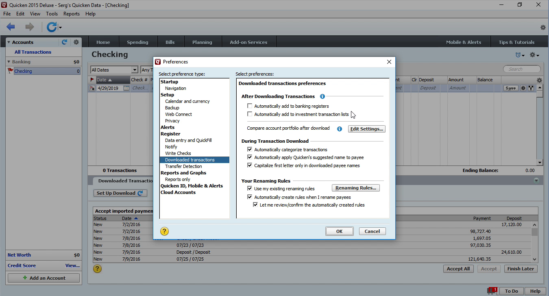549x296 pixels.
Task: Click yellow help icon in Preferences dialog
Action: click(164, 231)
